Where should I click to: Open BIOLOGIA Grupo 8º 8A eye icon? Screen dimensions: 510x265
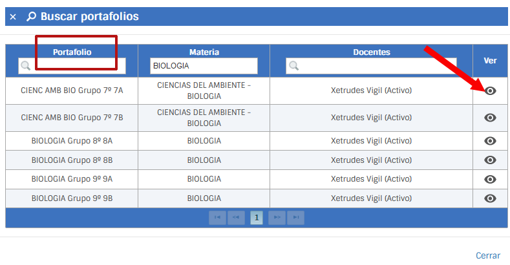[491, 141]
